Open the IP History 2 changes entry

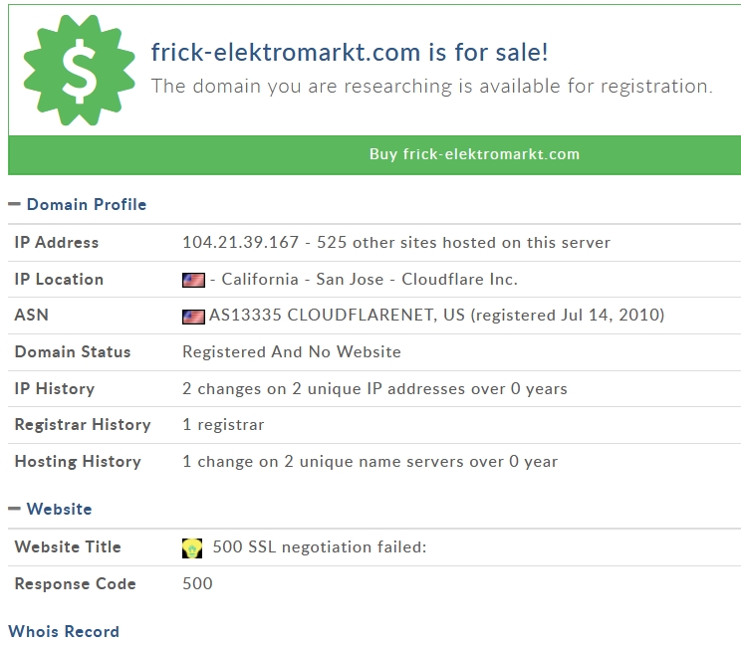[x=374, y=389]
